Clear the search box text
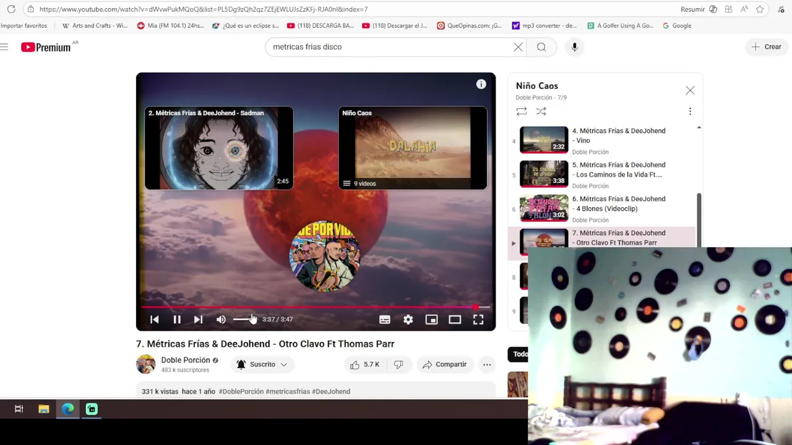The image size is (792, 445). [518, 47]
